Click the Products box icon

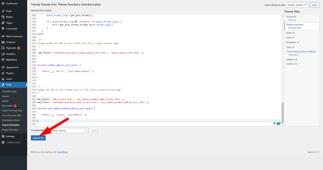[3, 42]
